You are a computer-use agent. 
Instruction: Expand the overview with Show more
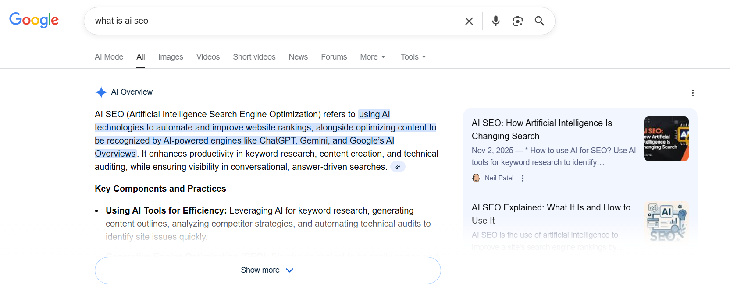pyautogui.click(x=268, y=270)
